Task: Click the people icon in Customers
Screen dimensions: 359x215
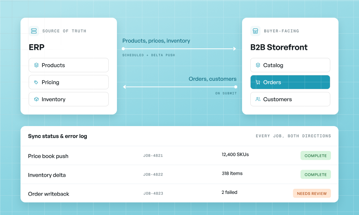Action: pyautogui.click(x=258, y=99)
